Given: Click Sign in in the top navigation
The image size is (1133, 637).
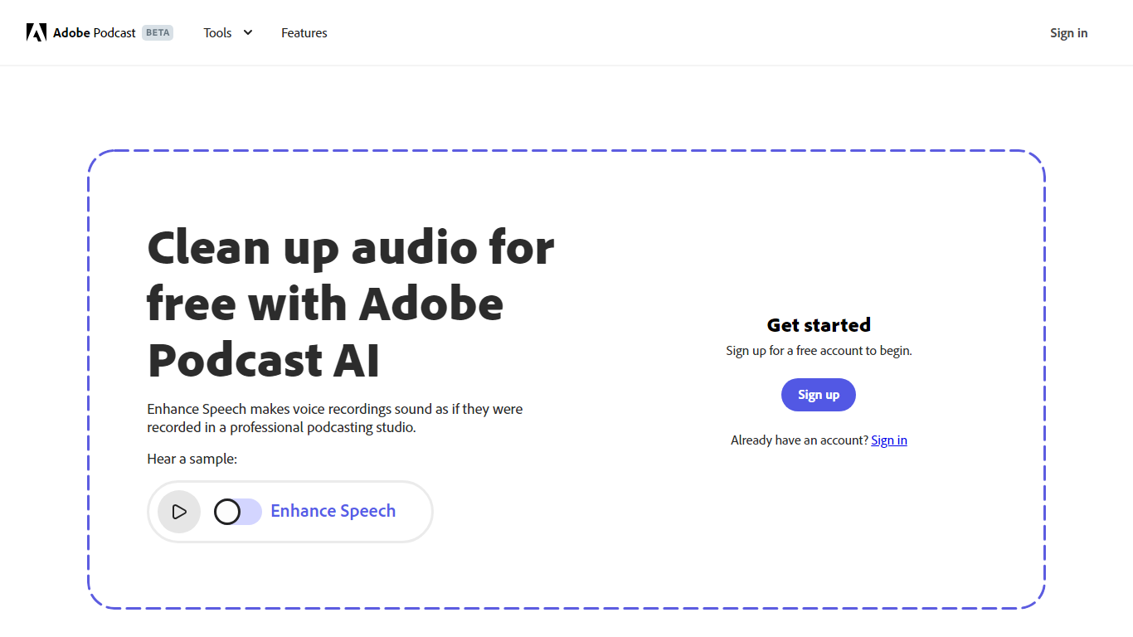Looking at the screenshot, I should (x=1068, y=33).
